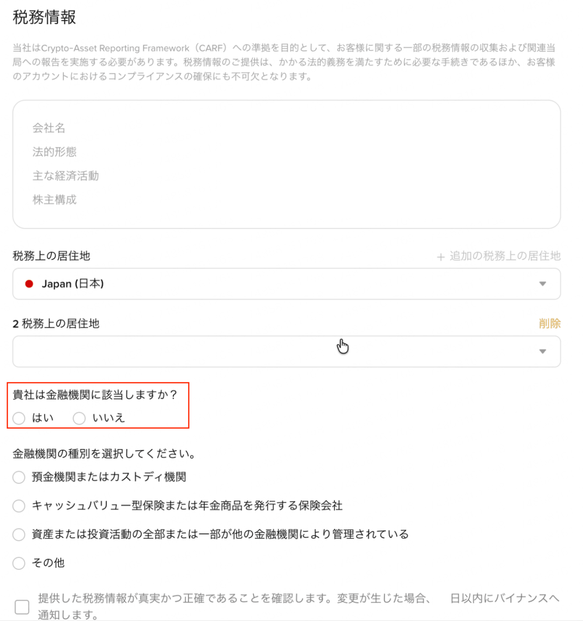Image resolution: width=583 pixels, height=621 pixels.
Task: Click the 株主構成 row
Action: tap(55, 200)
